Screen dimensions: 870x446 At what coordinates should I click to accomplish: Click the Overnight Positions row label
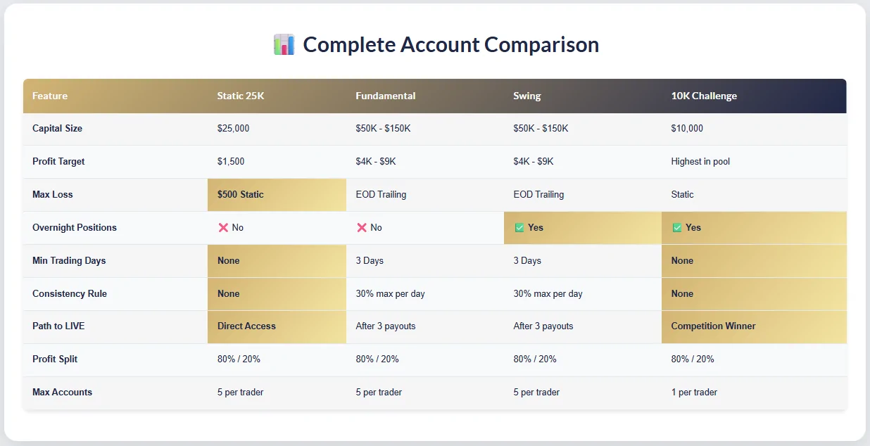(75, 228)
